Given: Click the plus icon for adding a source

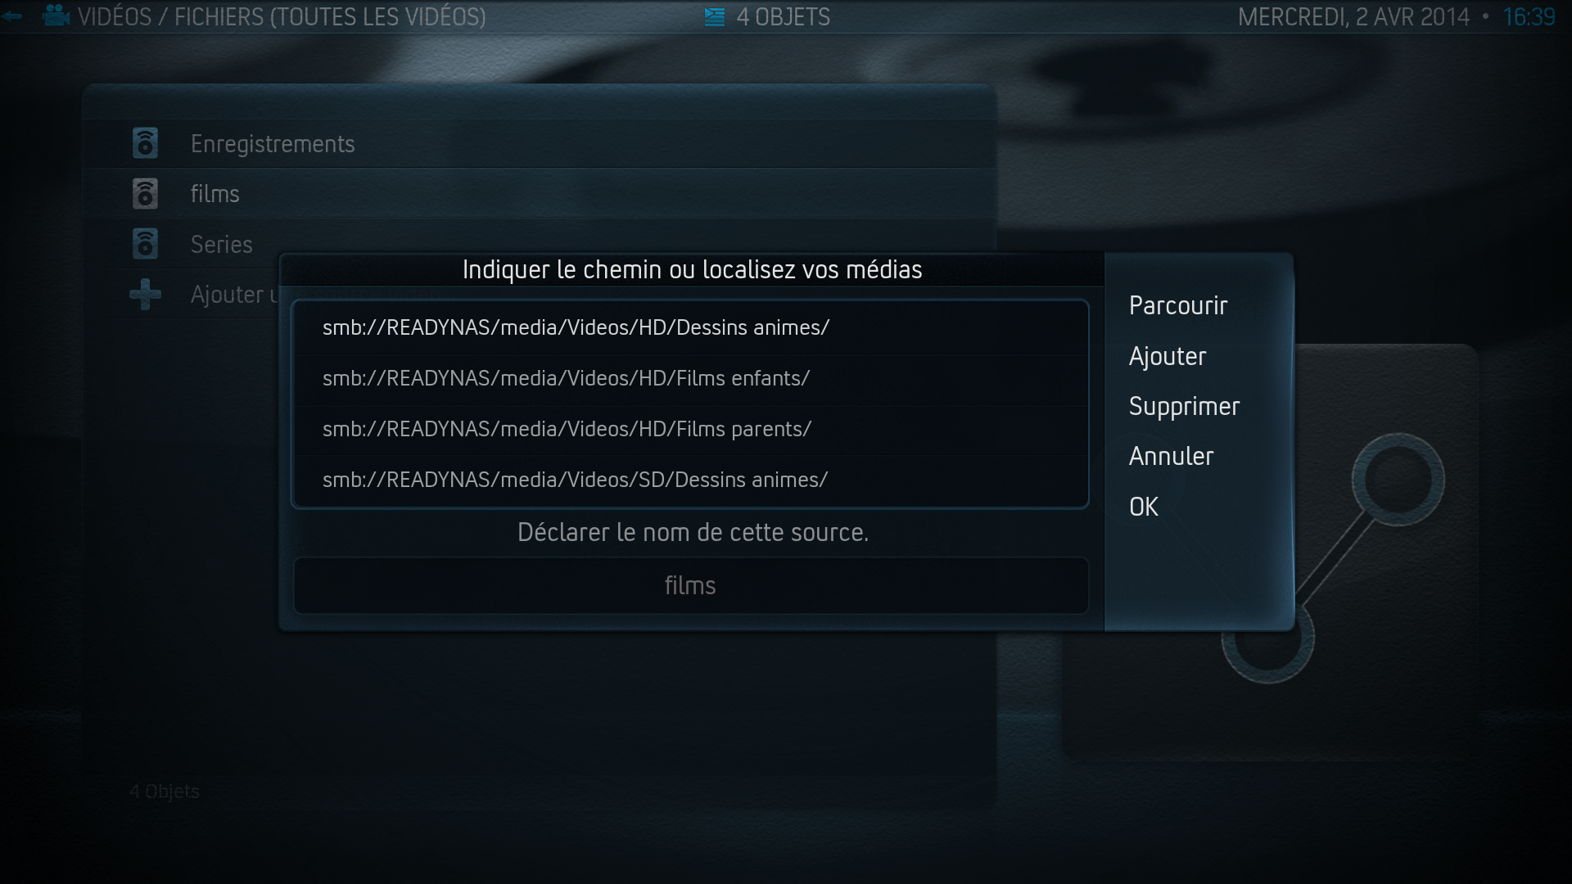Looking at the screenshot, I should click(145, 295).
